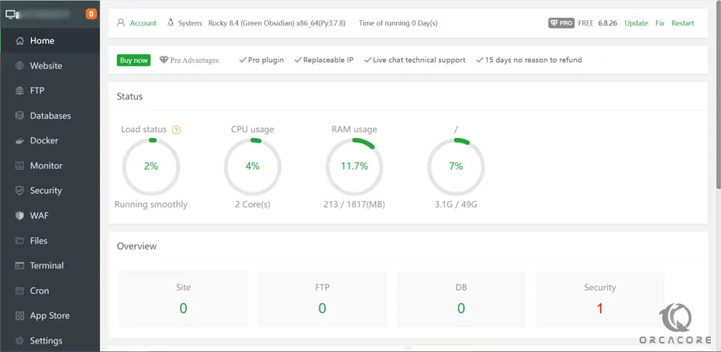
Task: Select the WAF menu item
Action: tap(39, 216)
